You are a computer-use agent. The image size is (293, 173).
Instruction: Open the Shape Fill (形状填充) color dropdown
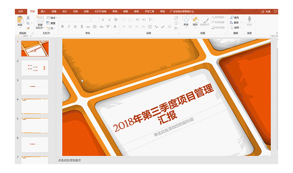click(x=218, y=17)
